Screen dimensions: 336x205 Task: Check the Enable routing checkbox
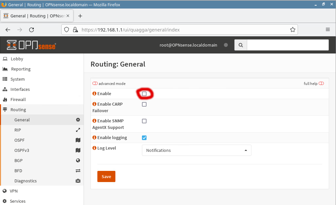144,94
